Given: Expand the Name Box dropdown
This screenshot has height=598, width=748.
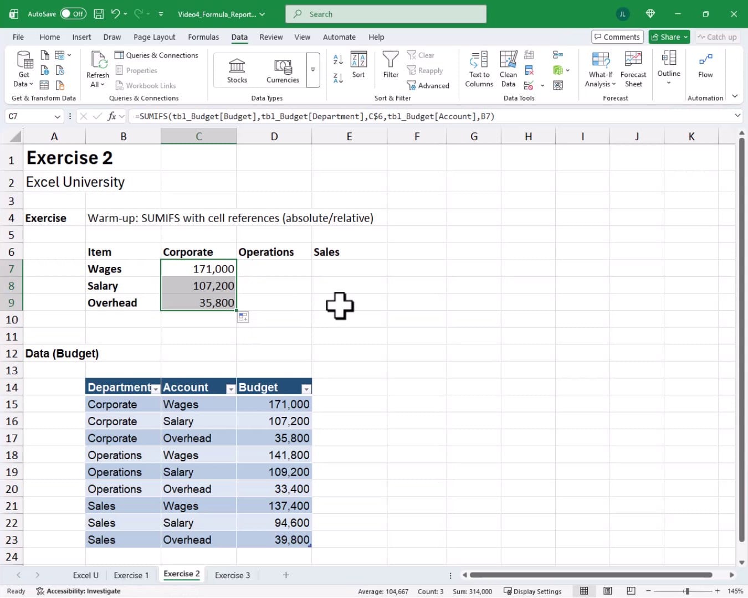Looking at the screenshot, I should (57, 117).
